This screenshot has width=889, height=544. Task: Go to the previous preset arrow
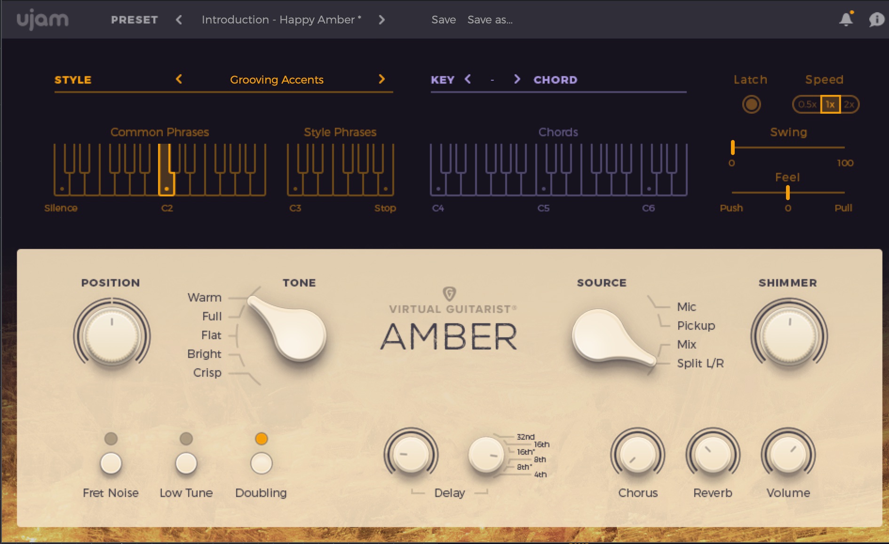[x=179, y=20]
